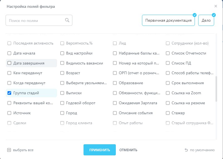The image size is (223, 159).
Task: Enable the 'Дата завершения' checkbox
Action: click(x=9, y=63)
